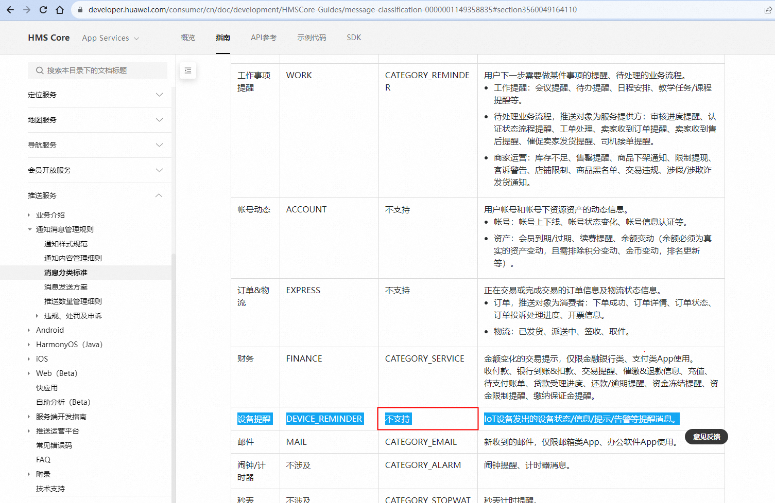Open 示例代码 tab

coord(312,38)
